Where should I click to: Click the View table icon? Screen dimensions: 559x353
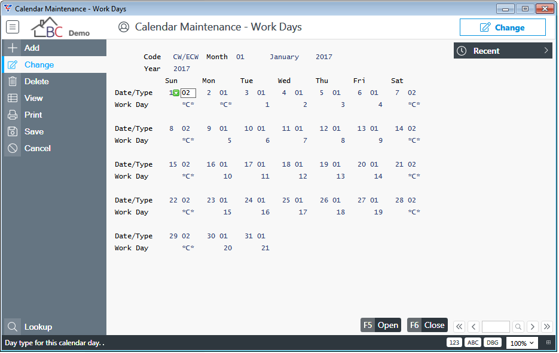[x=13, y=98]
